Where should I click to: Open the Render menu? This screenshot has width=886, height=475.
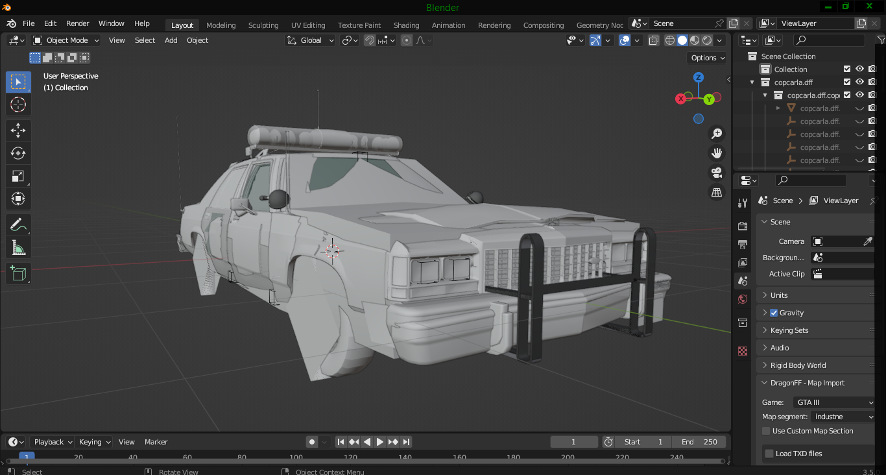click(78, 23)
